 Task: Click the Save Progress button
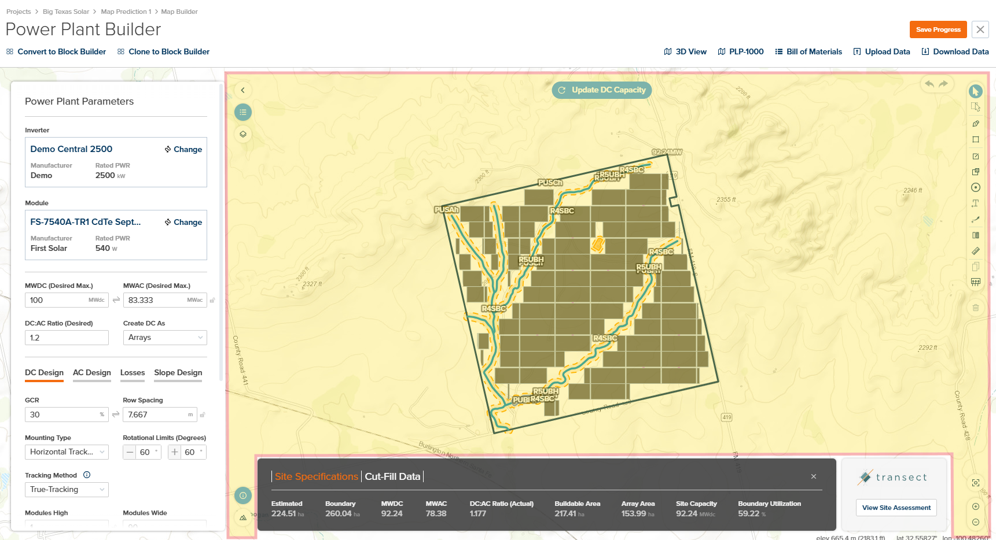[x=938, y=29]
